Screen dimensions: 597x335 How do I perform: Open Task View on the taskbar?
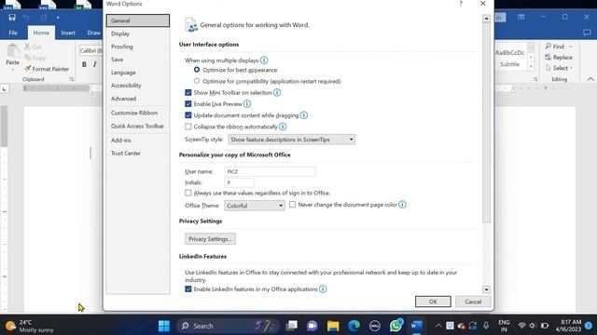click(x=292, y=326)
